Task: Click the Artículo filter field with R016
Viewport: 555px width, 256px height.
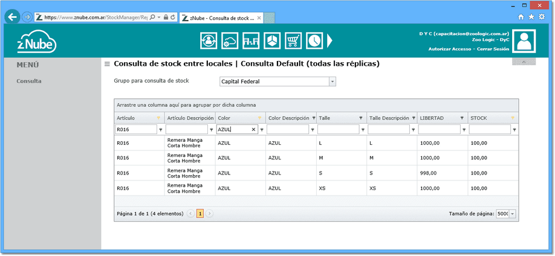Action: pos(136,129)
